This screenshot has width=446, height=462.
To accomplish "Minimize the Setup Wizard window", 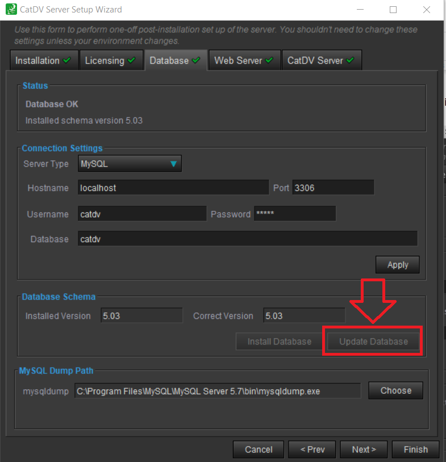I will pos(360,10).
